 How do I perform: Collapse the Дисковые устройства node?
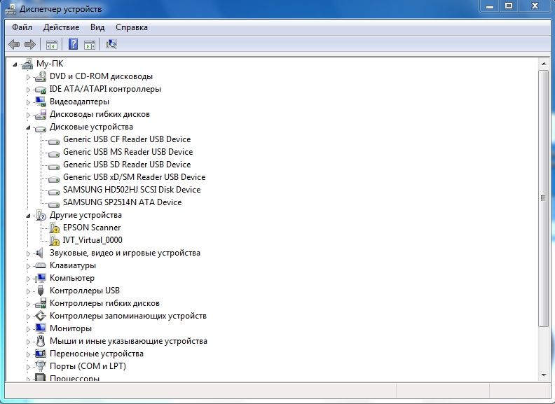(x=28, y=127)
